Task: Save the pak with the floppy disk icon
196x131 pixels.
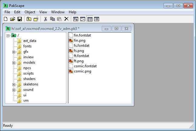Action: [x=19, y=19]
